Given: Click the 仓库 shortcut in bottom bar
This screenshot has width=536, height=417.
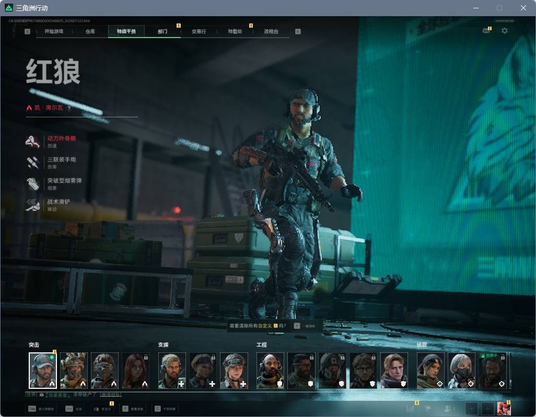Looking at the screenshot, I should coord(74,409).
